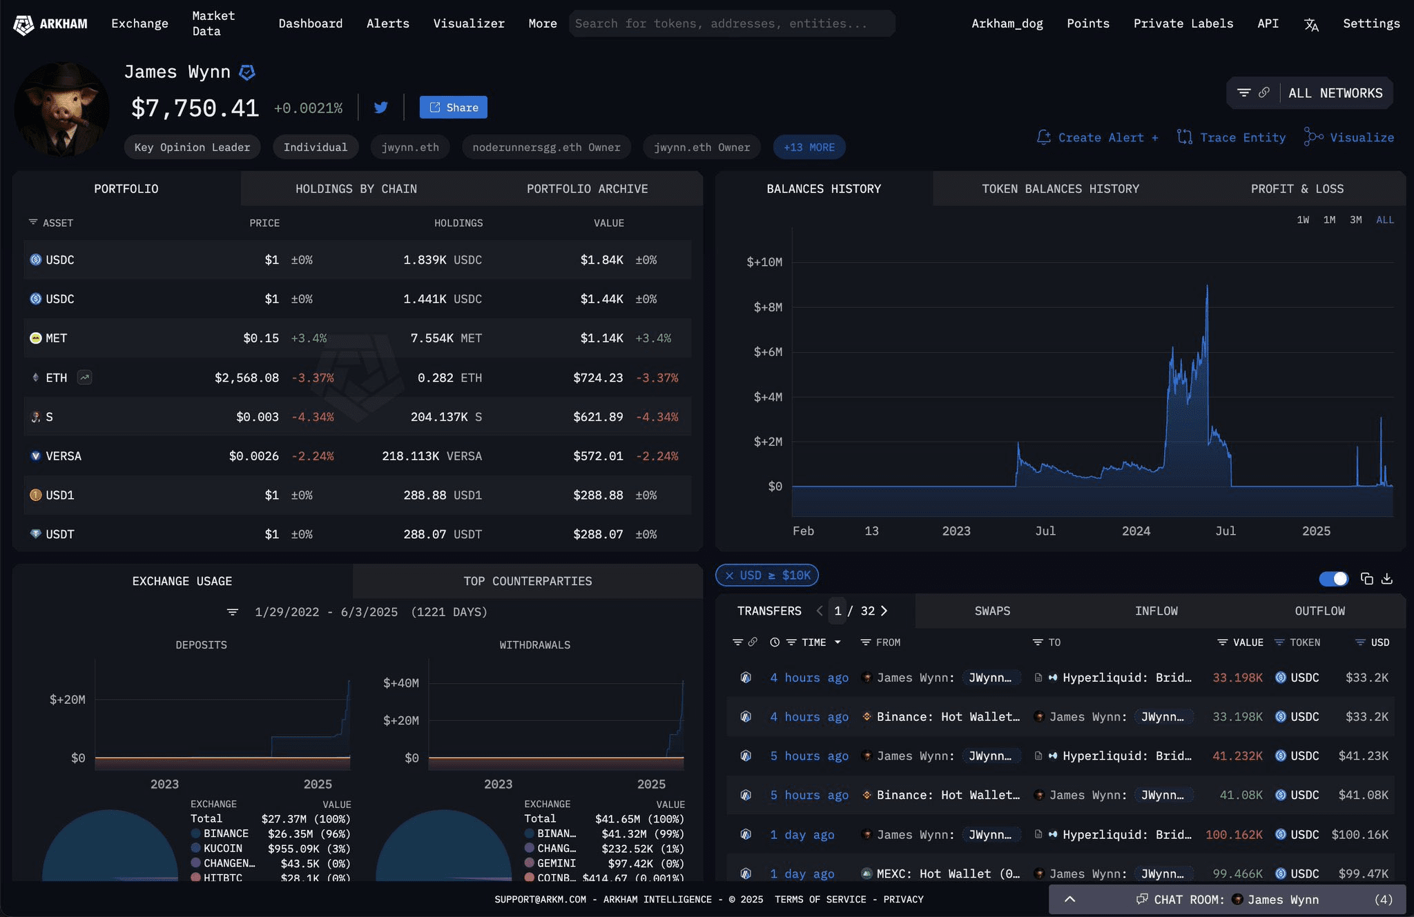The image size is (1414, 917).
Task: Open the More menu in the header
Action: click(543, 23)
